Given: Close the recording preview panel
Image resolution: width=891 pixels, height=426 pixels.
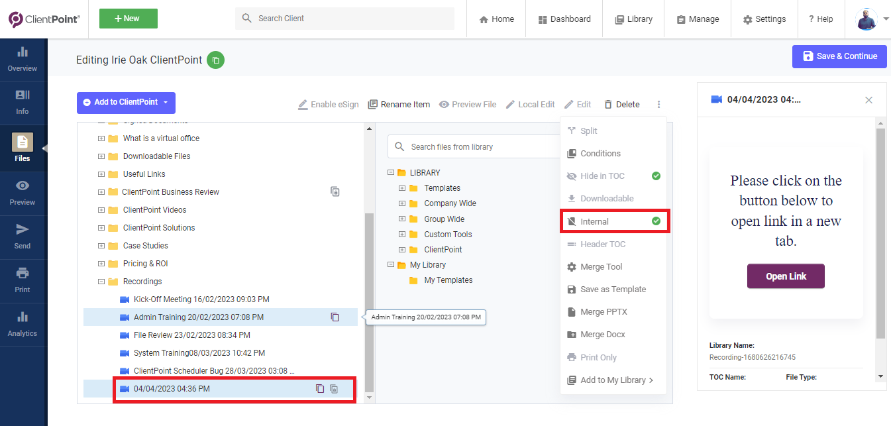Looking at the screenshot, I should click(869, 100).
